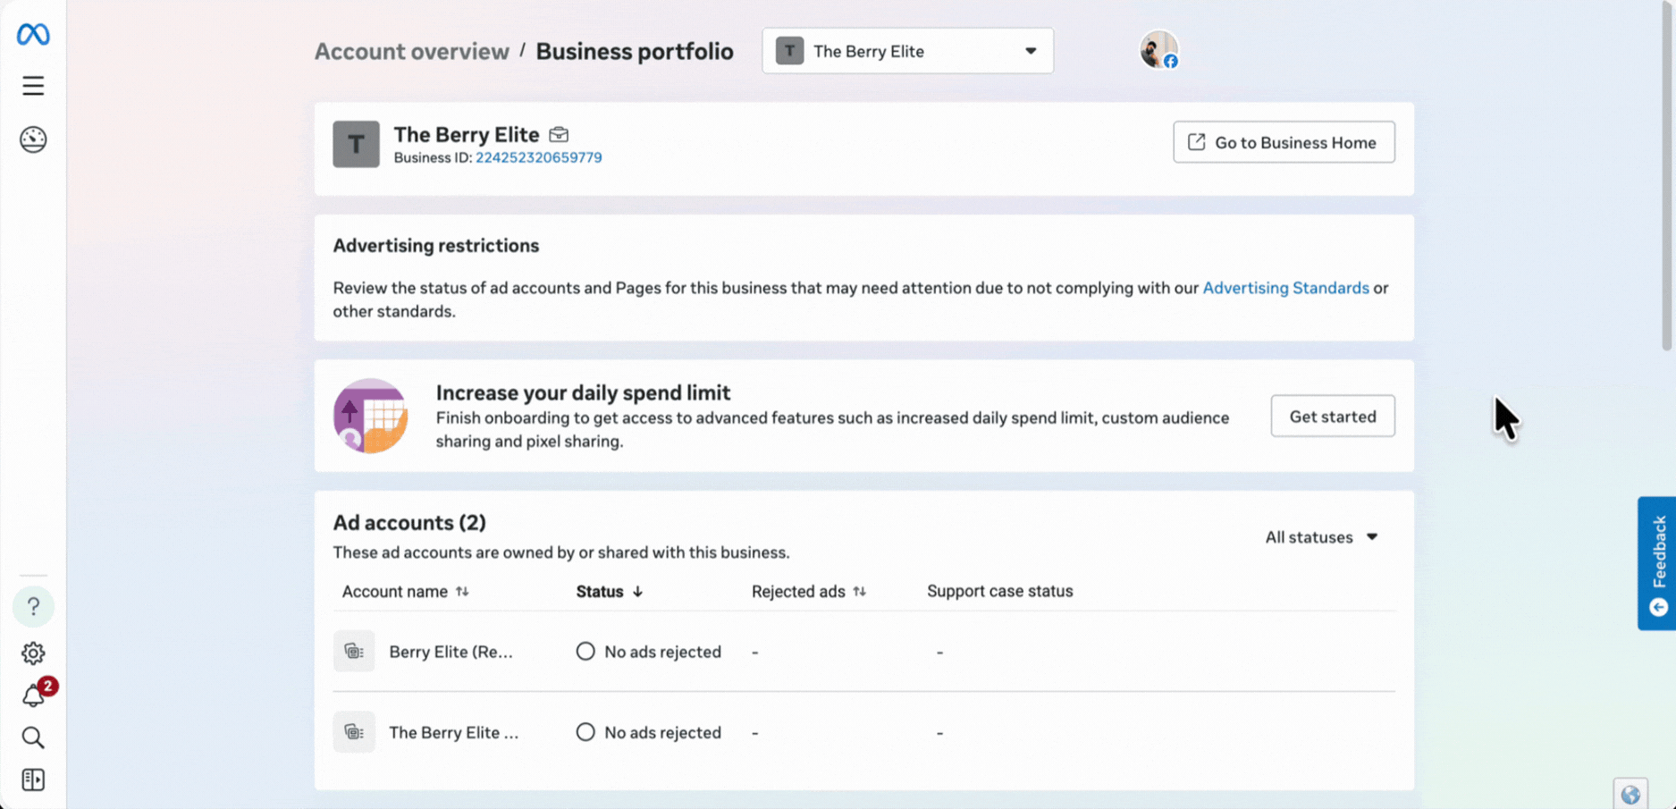Open the search magnifier icon
This screenshot has width=1676, height=809.
(x=33, y=737)
